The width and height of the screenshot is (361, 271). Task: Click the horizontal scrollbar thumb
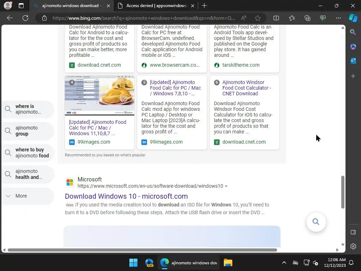(142, 250)
